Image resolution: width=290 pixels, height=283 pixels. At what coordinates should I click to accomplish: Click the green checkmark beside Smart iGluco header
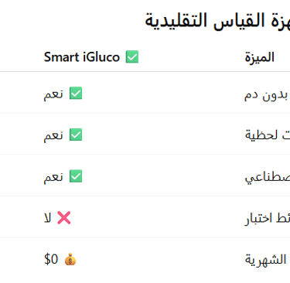click(132, 56)
